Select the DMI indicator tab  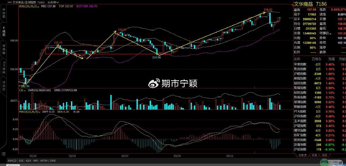(52, 161)
